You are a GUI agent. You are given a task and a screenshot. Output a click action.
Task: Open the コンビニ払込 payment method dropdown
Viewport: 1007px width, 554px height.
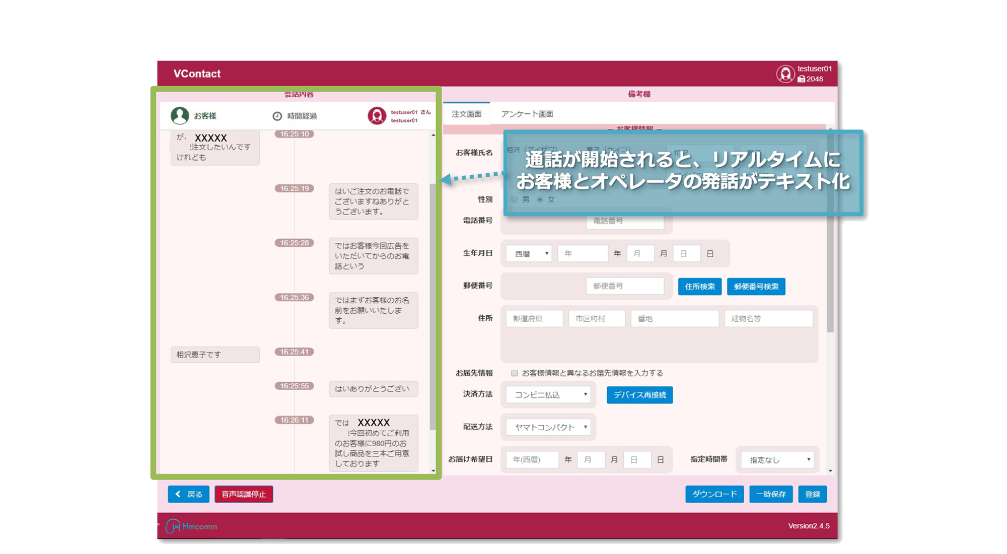pyautogui.click(x=548, y=395)
